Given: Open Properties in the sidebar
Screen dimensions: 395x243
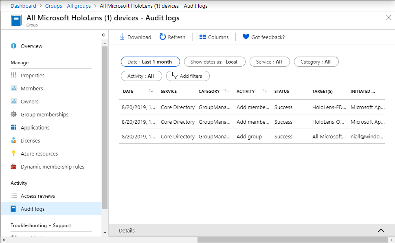Looking at the screenshot, I should (x=51, y=76).
